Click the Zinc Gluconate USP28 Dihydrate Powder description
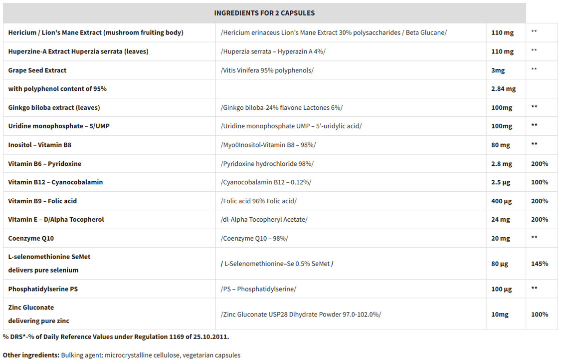The height and width of the screenshot is (362, 561). [x=301, y=314]
